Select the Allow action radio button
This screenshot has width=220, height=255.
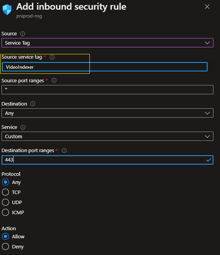coord(5,236)
